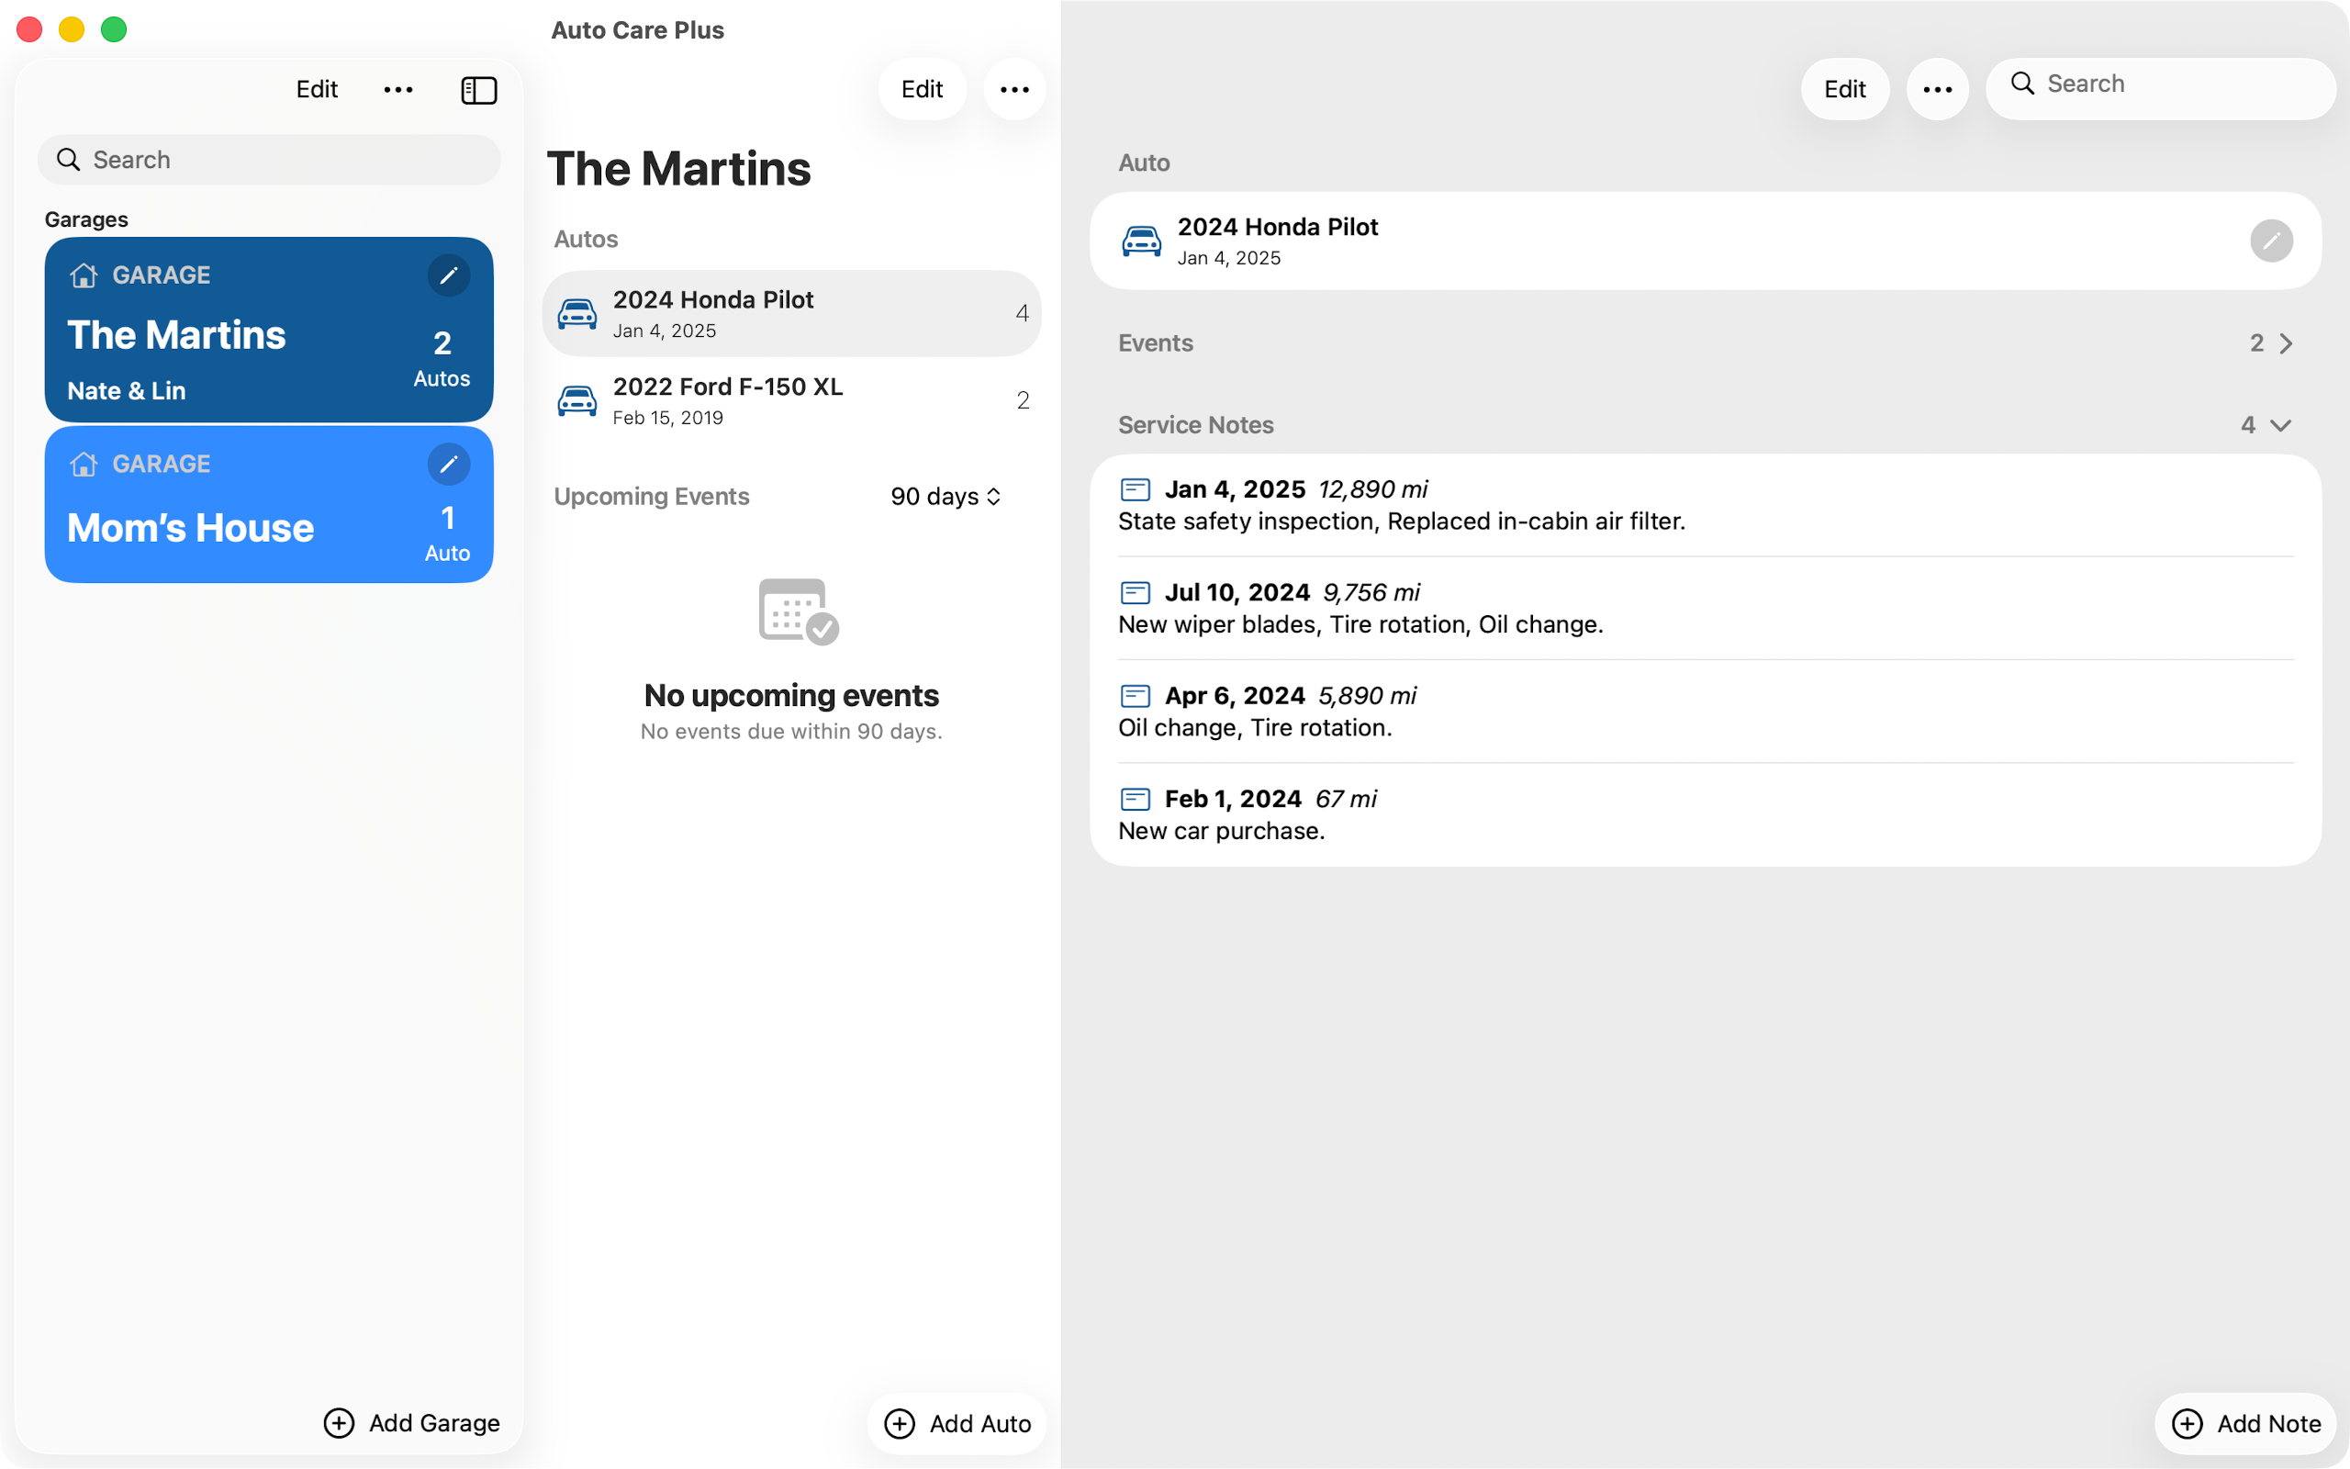2350x1469 pixels.
Task: Click the Service Notes header label
Action: click(x=1195, y=425)
